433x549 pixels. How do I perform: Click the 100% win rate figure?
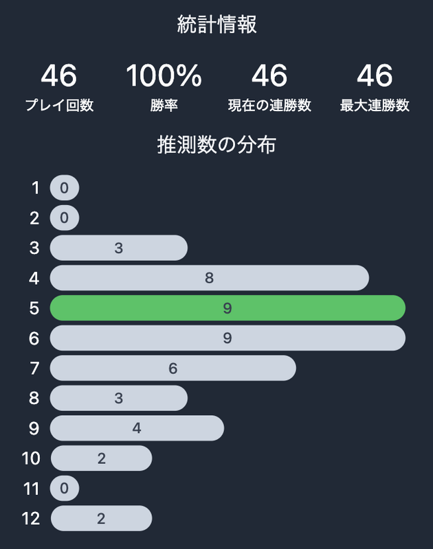[x=164, y=75]
